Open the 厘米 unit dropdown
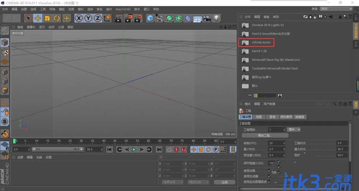 [294, 129]
